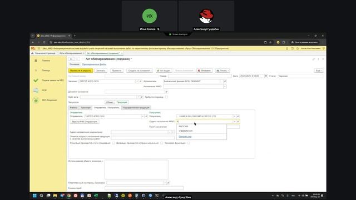Screen dimensions: 356x200
Task: Click the green checkmark sidebar icon
Action: point(36,80)
